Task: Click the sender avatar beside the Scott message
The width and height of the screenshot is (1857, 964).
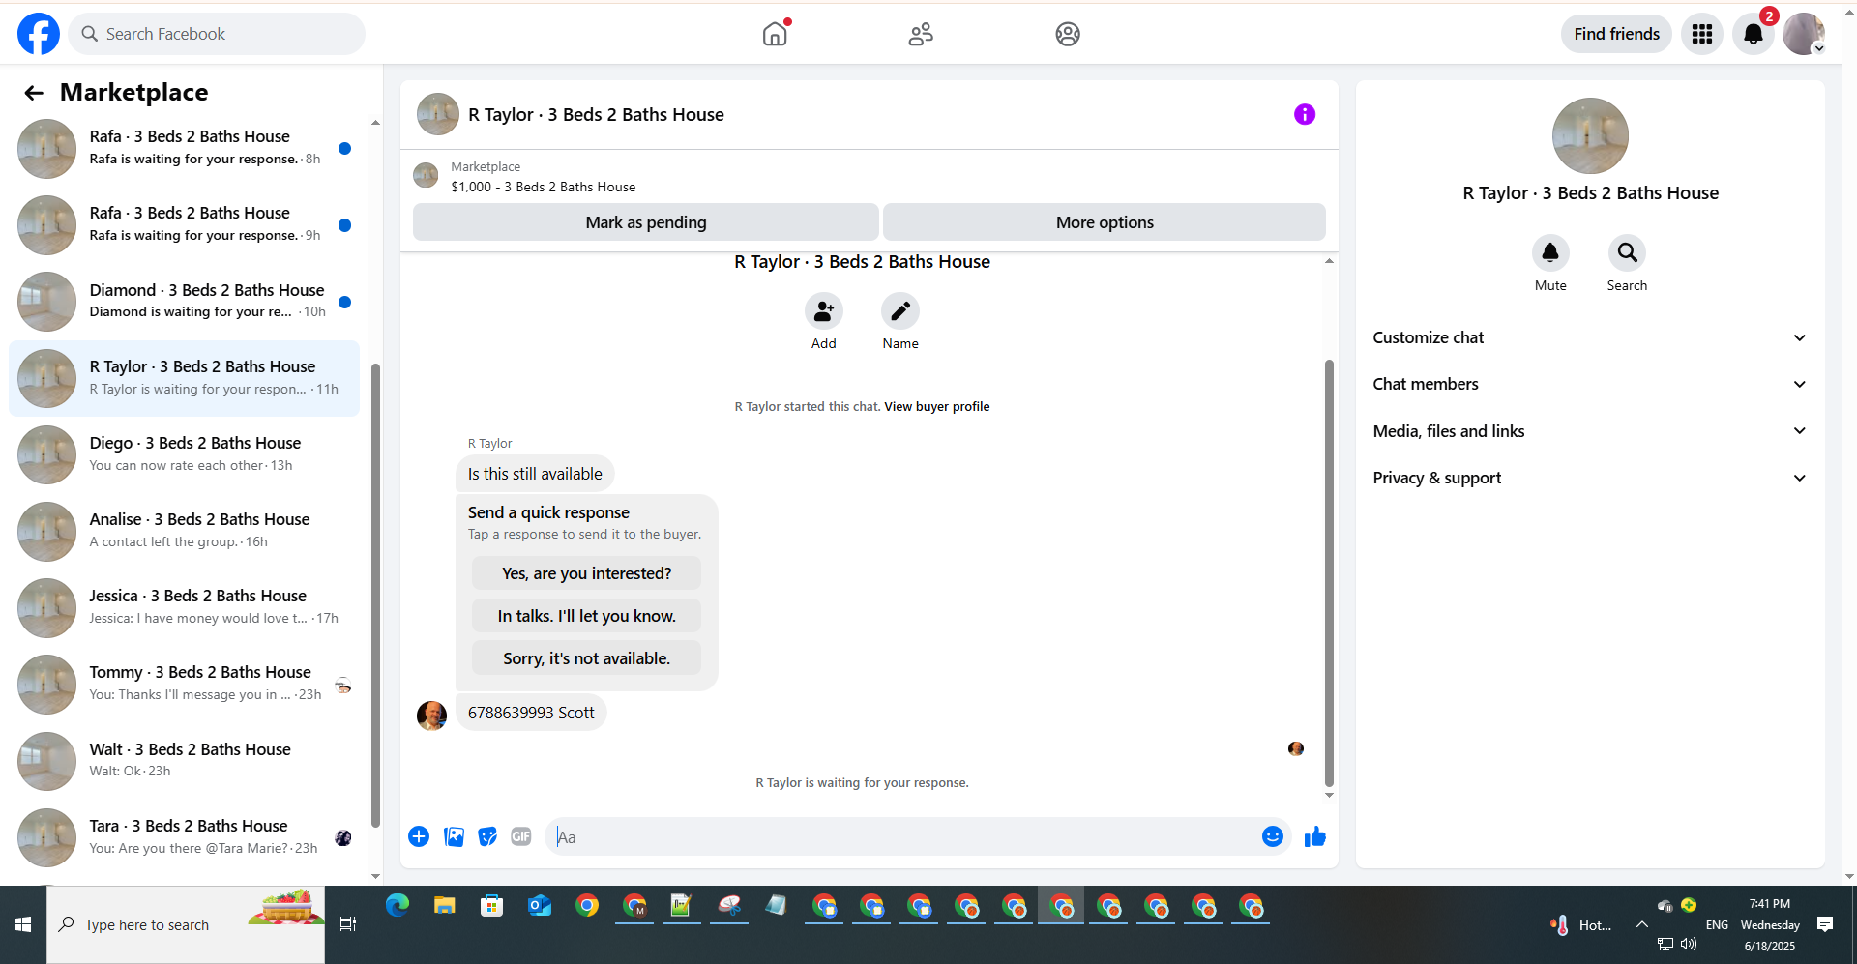Action: point(431,716)
